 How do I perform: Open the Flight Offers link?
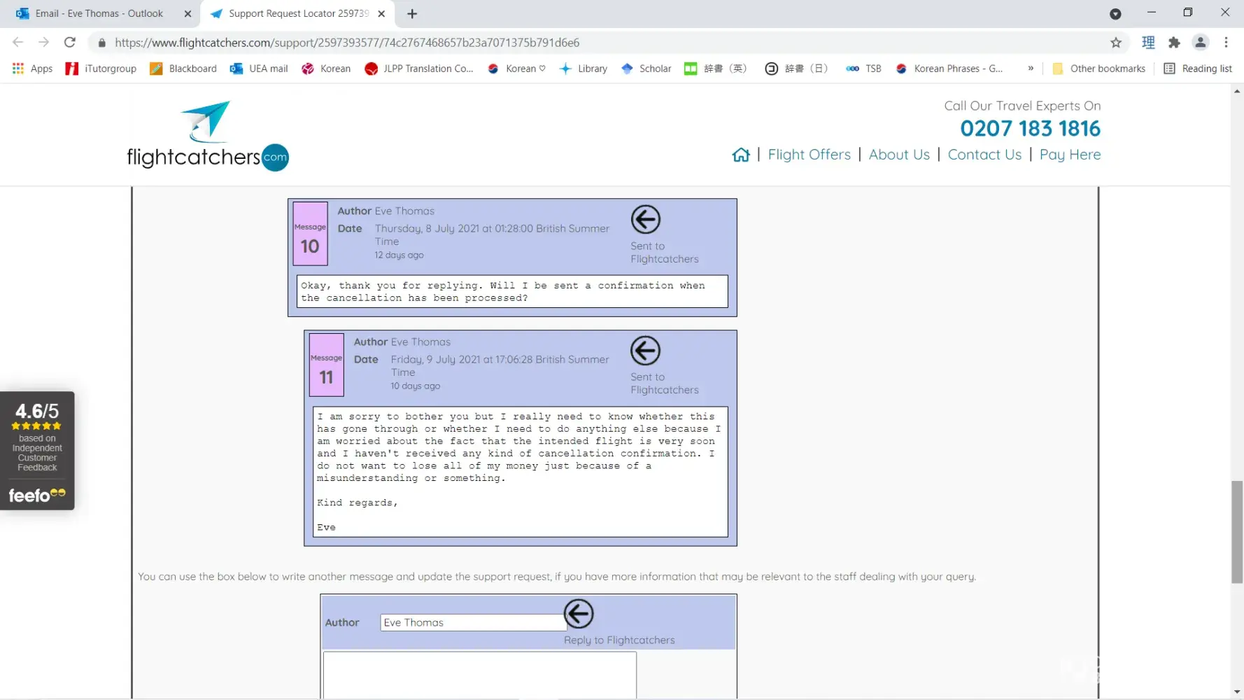coord(809,155)
